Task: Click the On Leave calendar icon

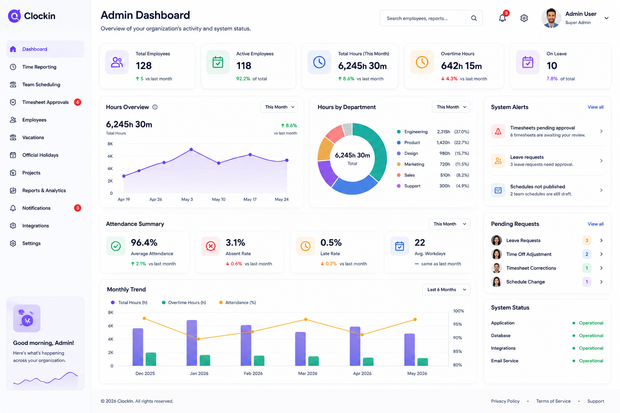Action: pos(528,62)
